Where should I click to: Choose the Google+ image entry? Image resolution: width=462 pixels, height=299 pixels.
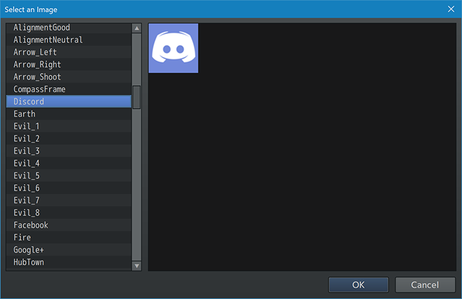69,250
